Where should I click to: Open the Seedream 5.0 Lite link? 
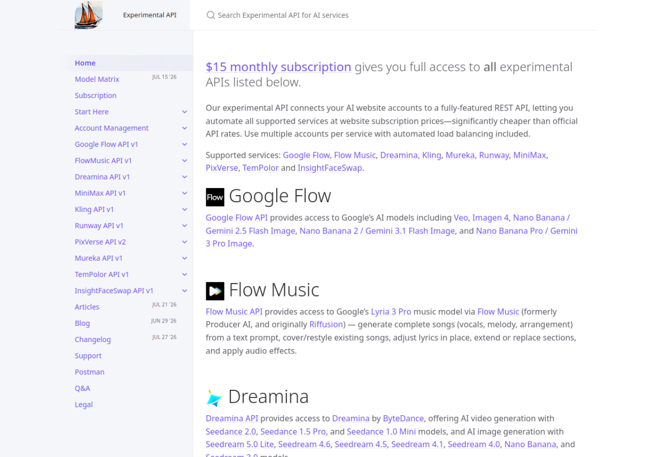click(x=240, y=445)
